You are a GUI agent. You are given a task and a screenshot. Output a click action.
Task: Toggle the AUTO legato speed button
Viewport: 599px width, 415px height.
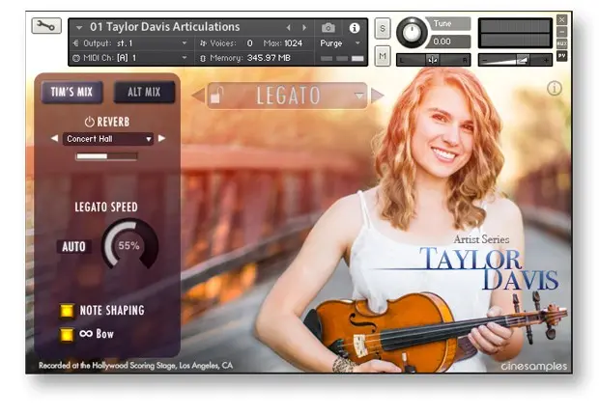tap(73, 247)
